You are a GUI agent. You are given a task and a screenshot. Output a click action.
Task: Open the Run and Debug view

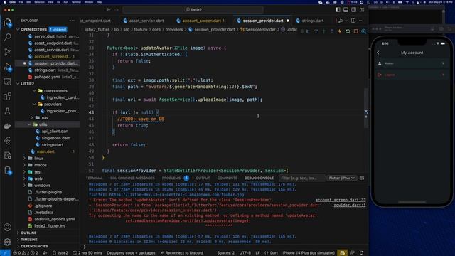[x=8, y=67]
